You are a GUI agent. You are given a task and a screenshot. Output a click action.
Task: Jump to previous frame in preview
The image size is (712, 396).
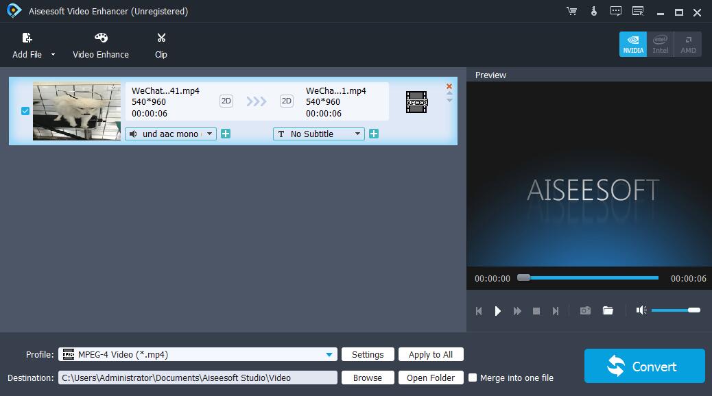pyautogui.click(x=479, y=311)
